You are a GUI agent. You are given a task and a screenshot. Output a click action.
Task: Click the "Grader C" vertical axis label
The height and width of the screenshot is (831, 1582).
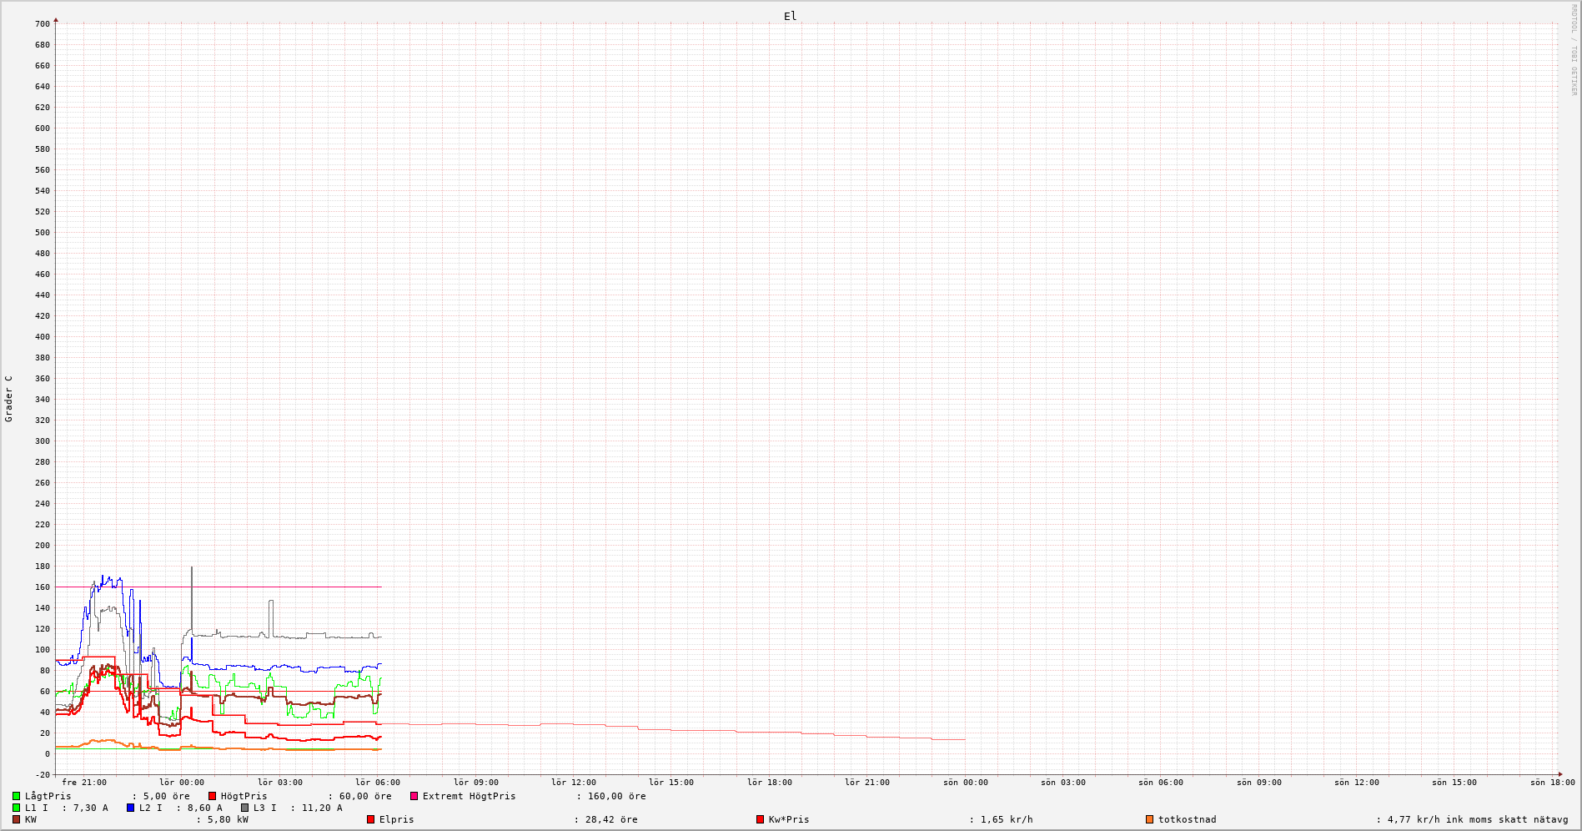click(x=9, y=399)
